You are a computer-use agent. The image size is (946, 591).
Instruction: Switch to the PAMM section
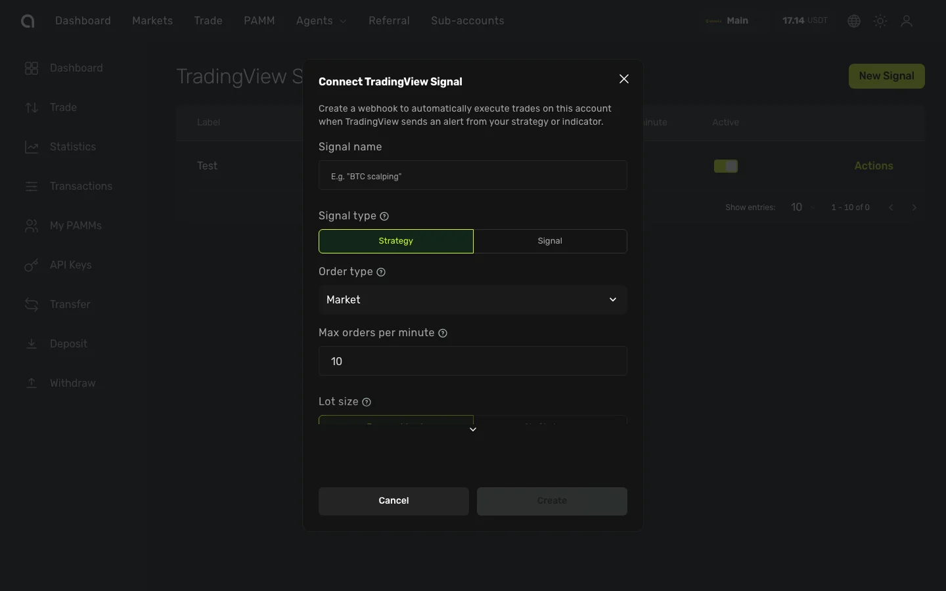259,20
